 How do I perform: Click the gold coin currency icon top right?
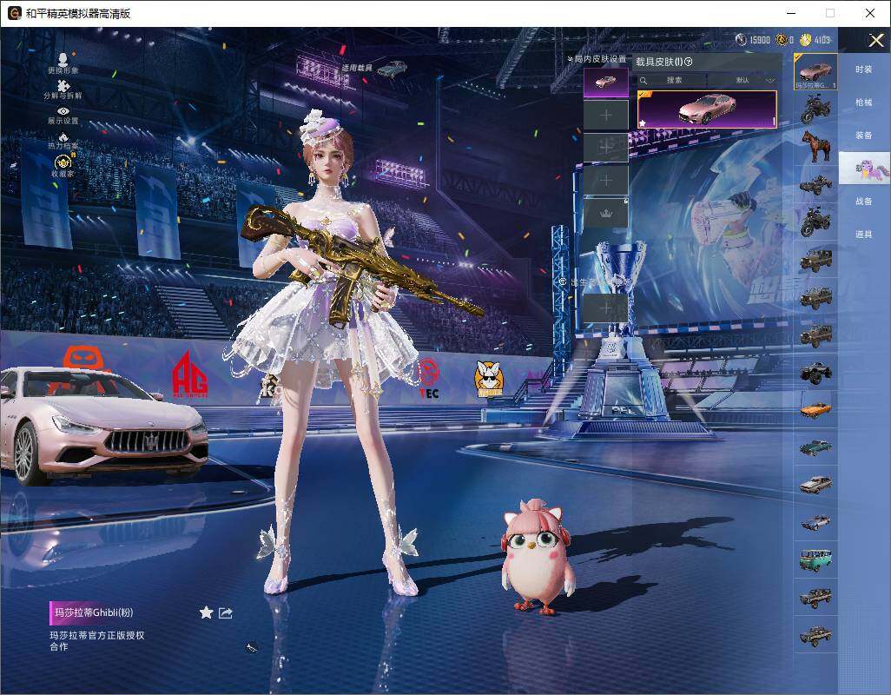point(805,39)
